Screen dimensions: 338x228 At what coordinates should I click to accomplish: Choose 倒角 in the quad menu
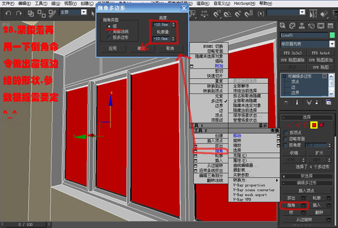point(219,151)
